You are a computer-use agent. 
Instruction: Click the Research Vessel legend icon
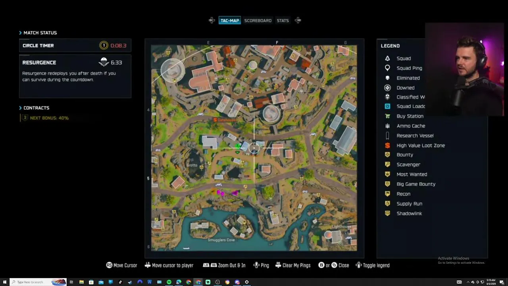click(387, 135)
